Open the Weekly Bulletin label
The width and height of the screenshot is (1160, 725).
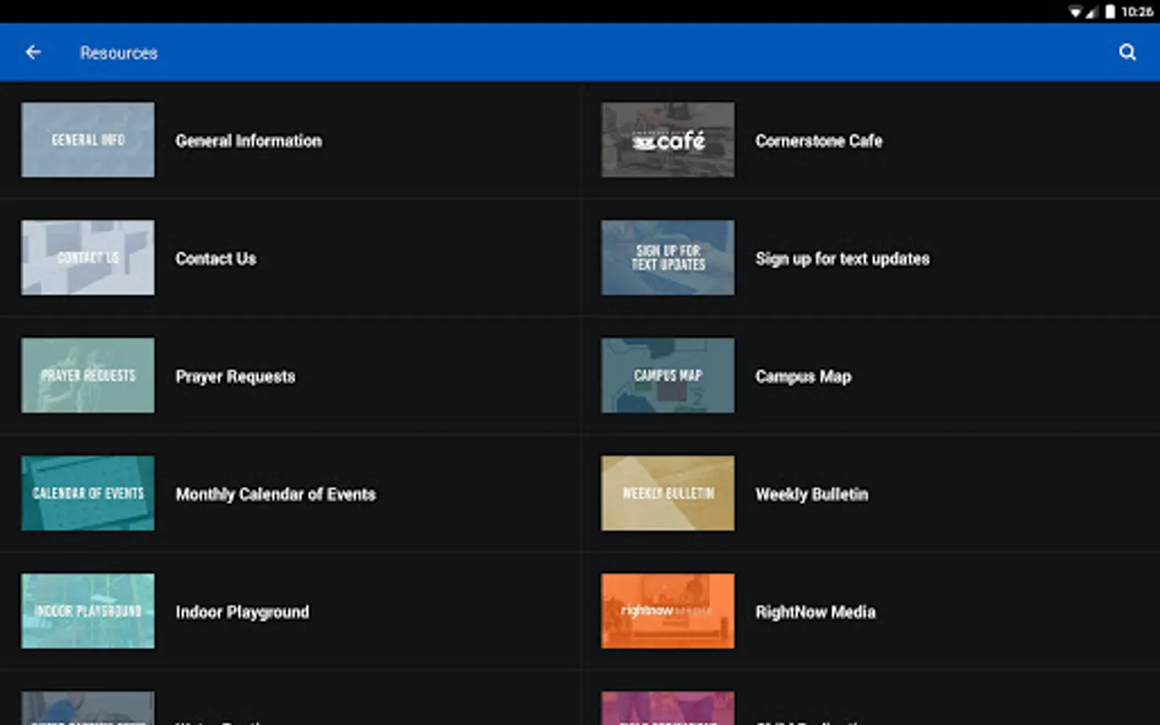812,495
